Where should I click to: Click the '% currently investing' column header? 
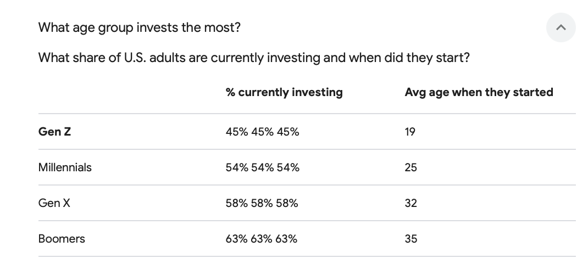pyautogui.click(x=284, y=92)
